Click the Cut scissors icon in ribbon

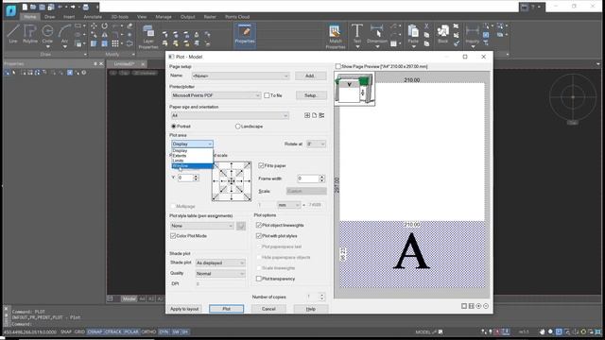coord(426,26)
